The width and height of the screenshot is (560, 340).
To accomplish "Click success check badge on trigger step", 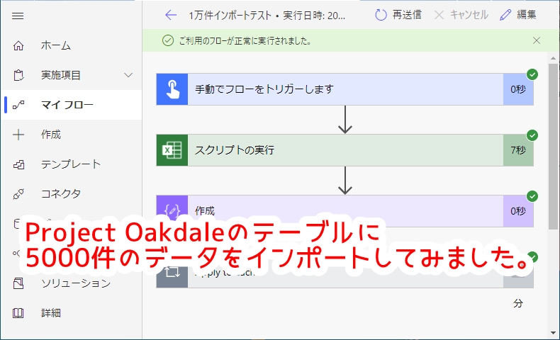I will point(532,74).
